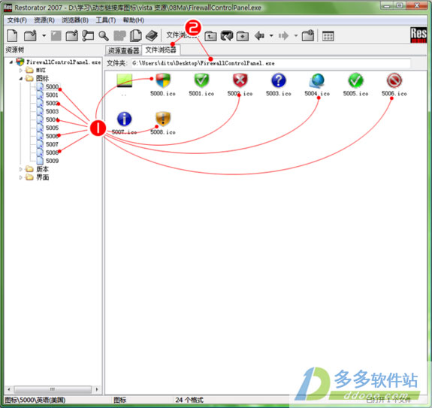Click the new folder toolbar icon
Image resolution: width=432 pixels, height=408 pixels.
(x=243, y=36)
